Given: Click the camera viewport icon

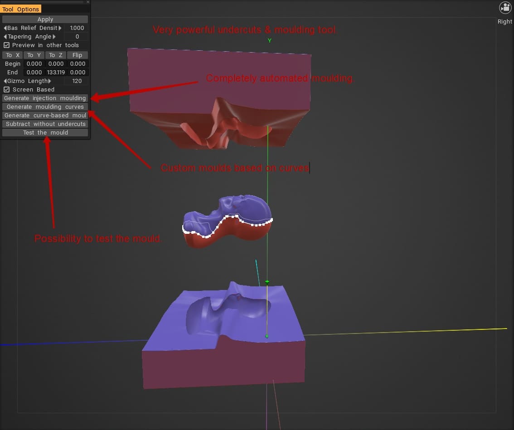Looking at the screenshot, I should [505, 8].
